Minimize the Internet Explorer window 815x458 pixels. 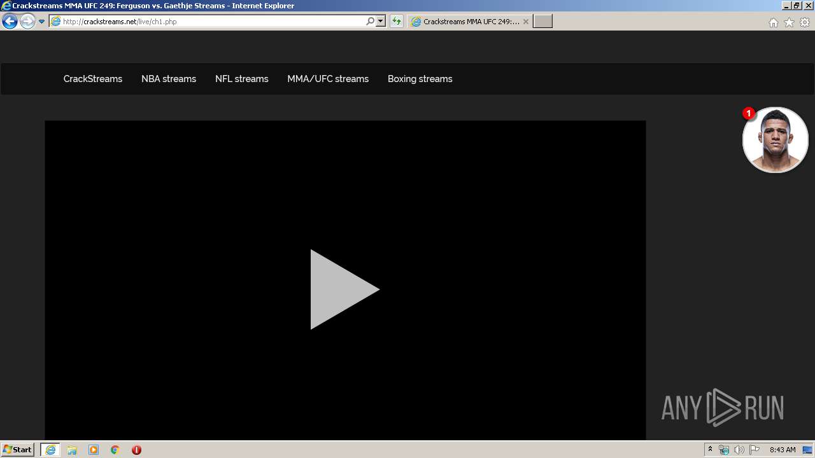click(x=786, y=6)
